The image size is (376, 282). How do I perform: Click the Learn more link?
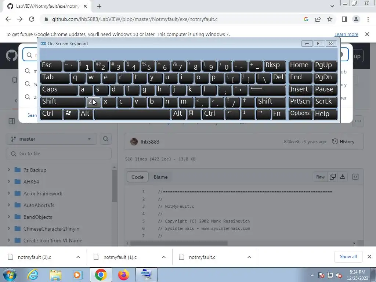tap(346, 34)
